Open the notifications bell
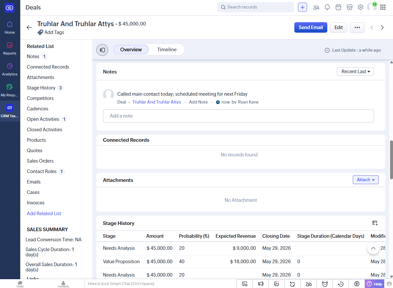The image size is (393, 288). (x=327, y=7)
